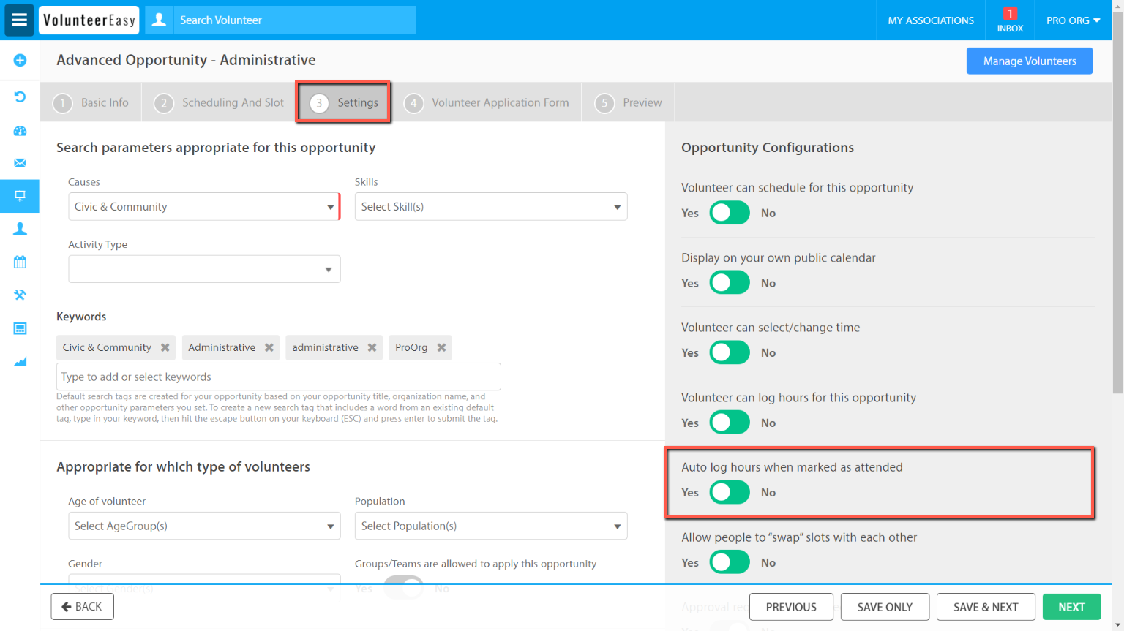Screen dimensions: 1124x631
Task: Remove the lowercase administrative keyword tag
Action: click(372, 347)
